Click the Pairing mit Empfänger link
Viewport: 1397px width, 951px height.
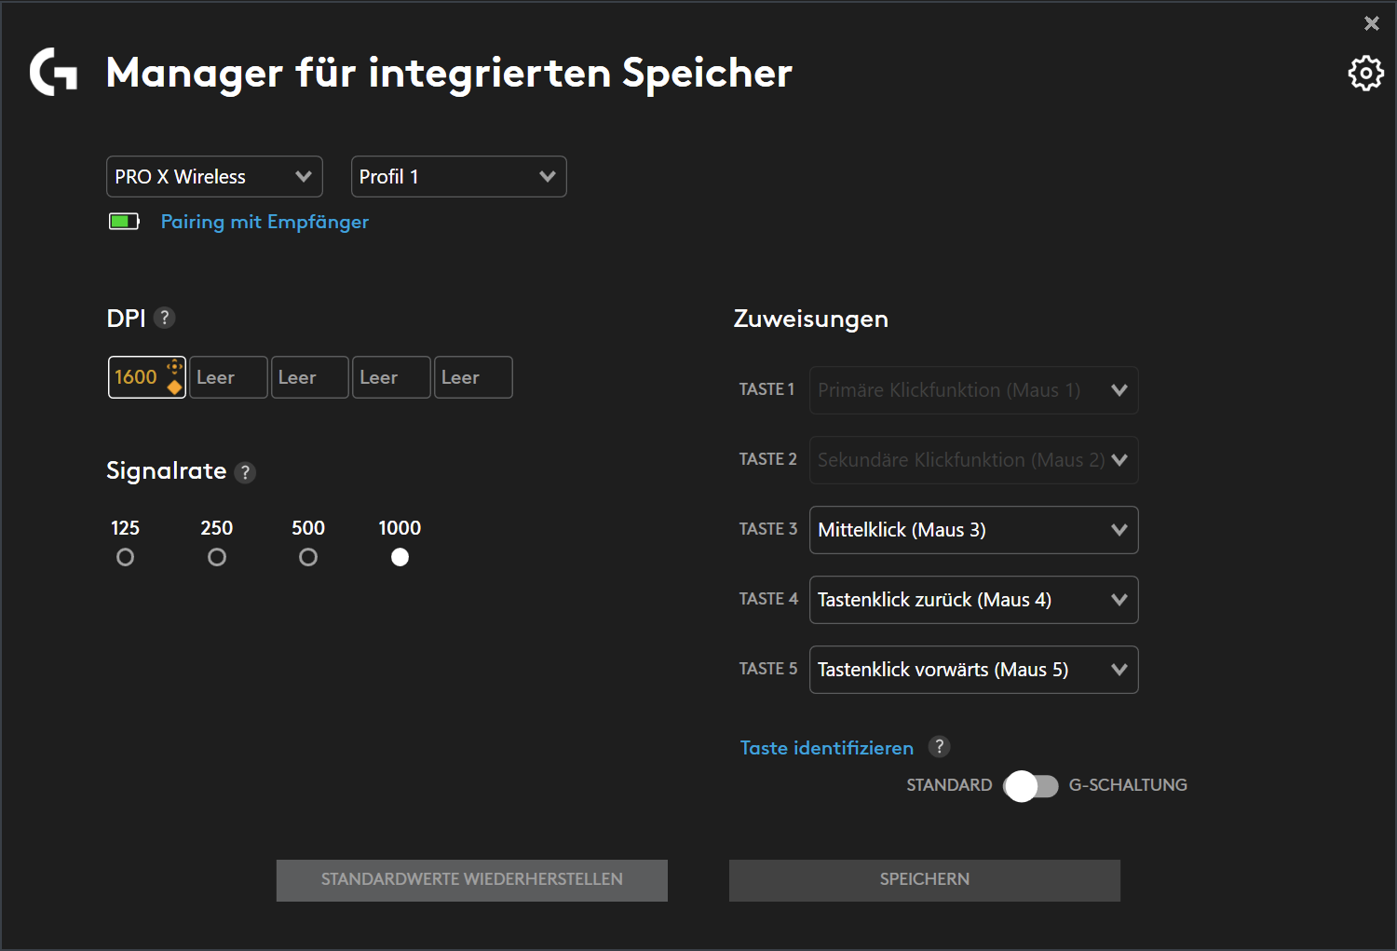264,222
